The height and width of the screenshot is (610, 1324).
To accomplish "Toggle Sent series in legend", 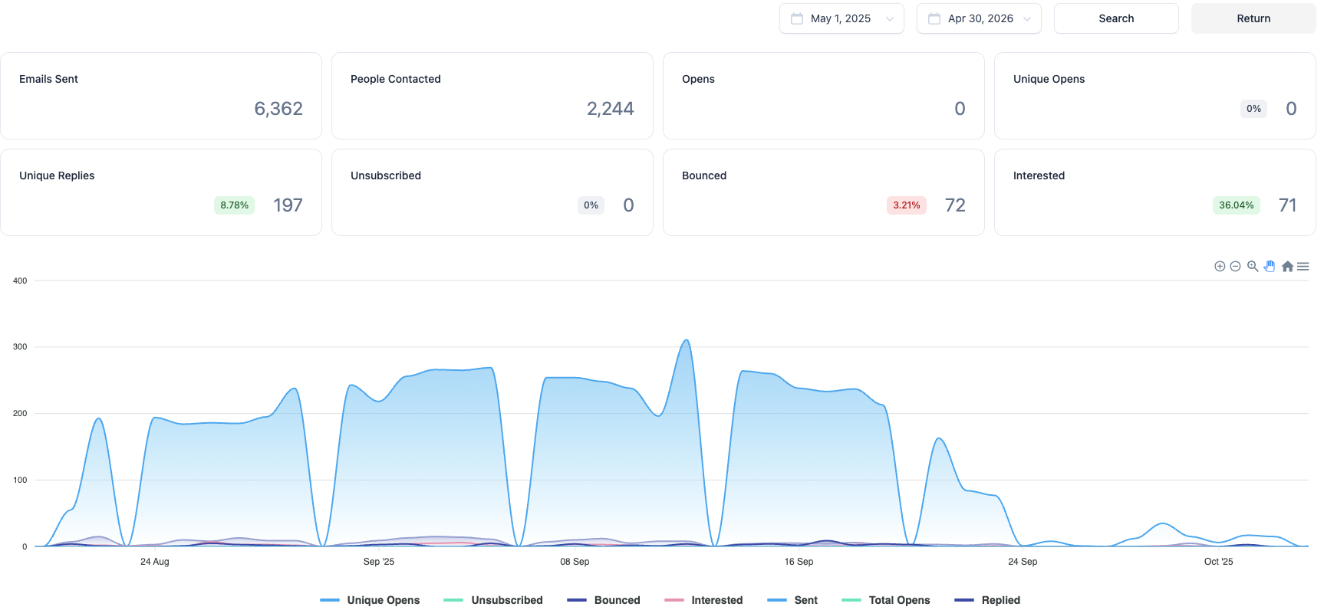I will (792, 600).
